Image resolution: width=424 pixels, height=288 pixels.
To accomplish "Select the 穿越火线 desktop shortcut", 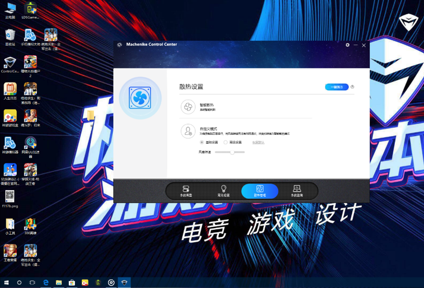I will point(30,174).
